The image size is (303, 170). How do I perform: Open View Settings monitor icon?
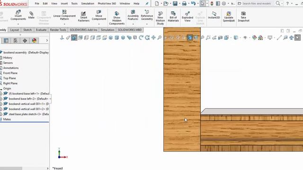(270, 38)
